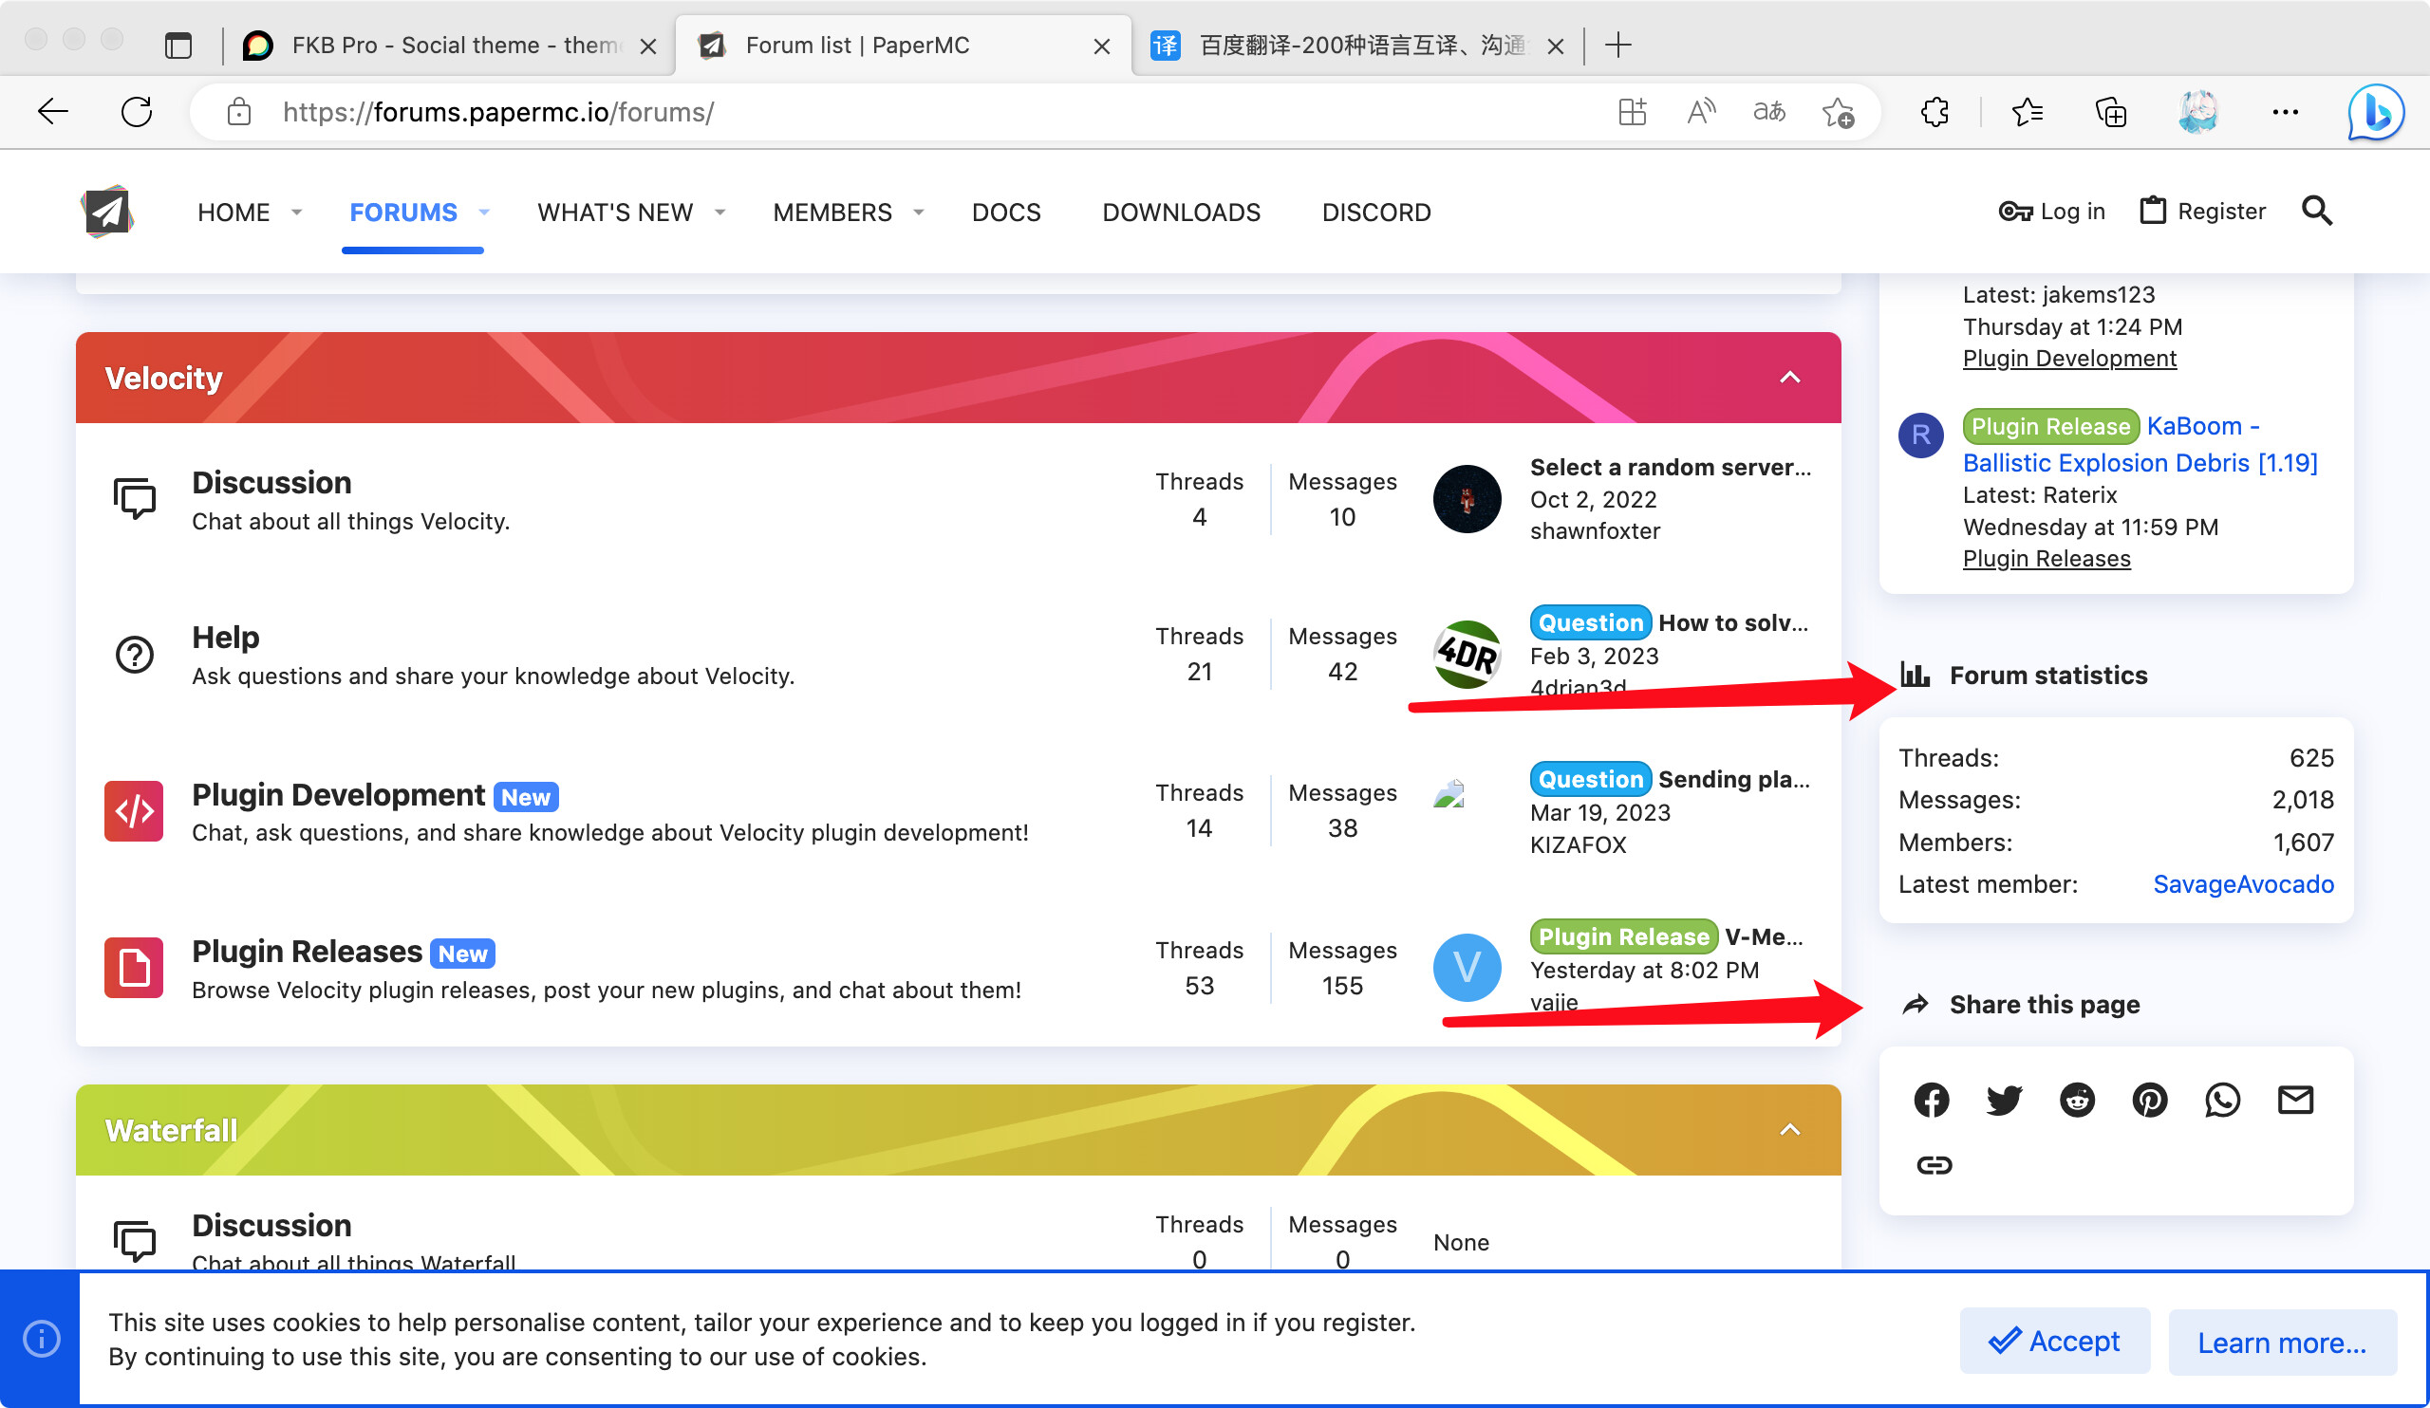
Task: Collapse the Velocity category
Action: pyautogui.click(x=1789, y=378)
